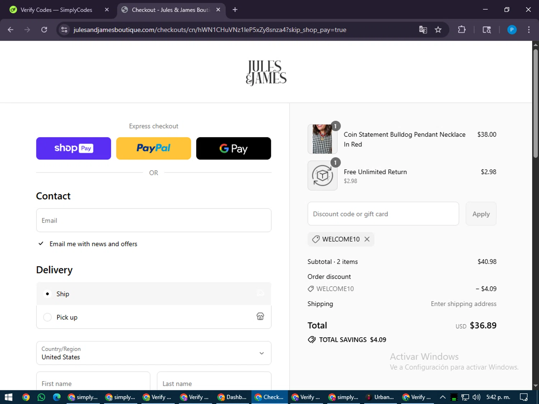Click Subtotal · 2 items text
Image resolution: width=539 pixels, height=404 pixels.
click(x=333, y=262)
